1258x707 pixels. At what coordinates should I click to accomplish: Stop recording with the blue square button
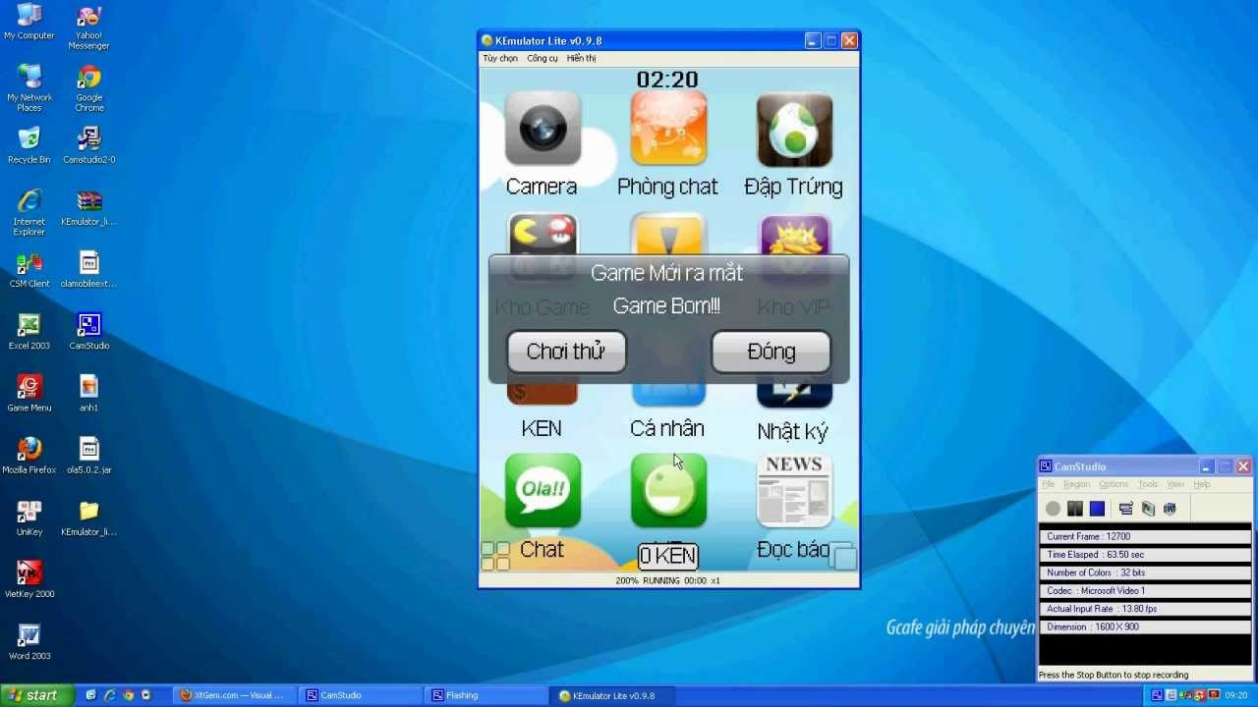(x=1097, y=509)
